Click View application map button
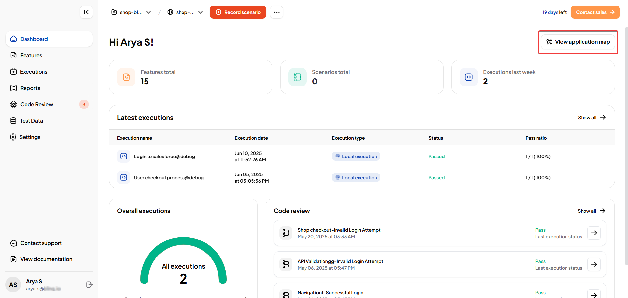The height and width of the screenshot is (298, 628). click(578, 42)
